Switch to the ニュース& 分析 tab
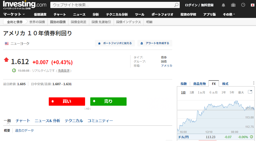The height and width of the screenshot is (141, 256). point(47,121)
